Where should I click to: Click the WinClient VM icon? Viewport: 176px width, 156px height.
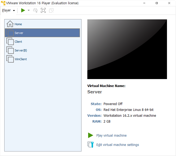[10, 59]
